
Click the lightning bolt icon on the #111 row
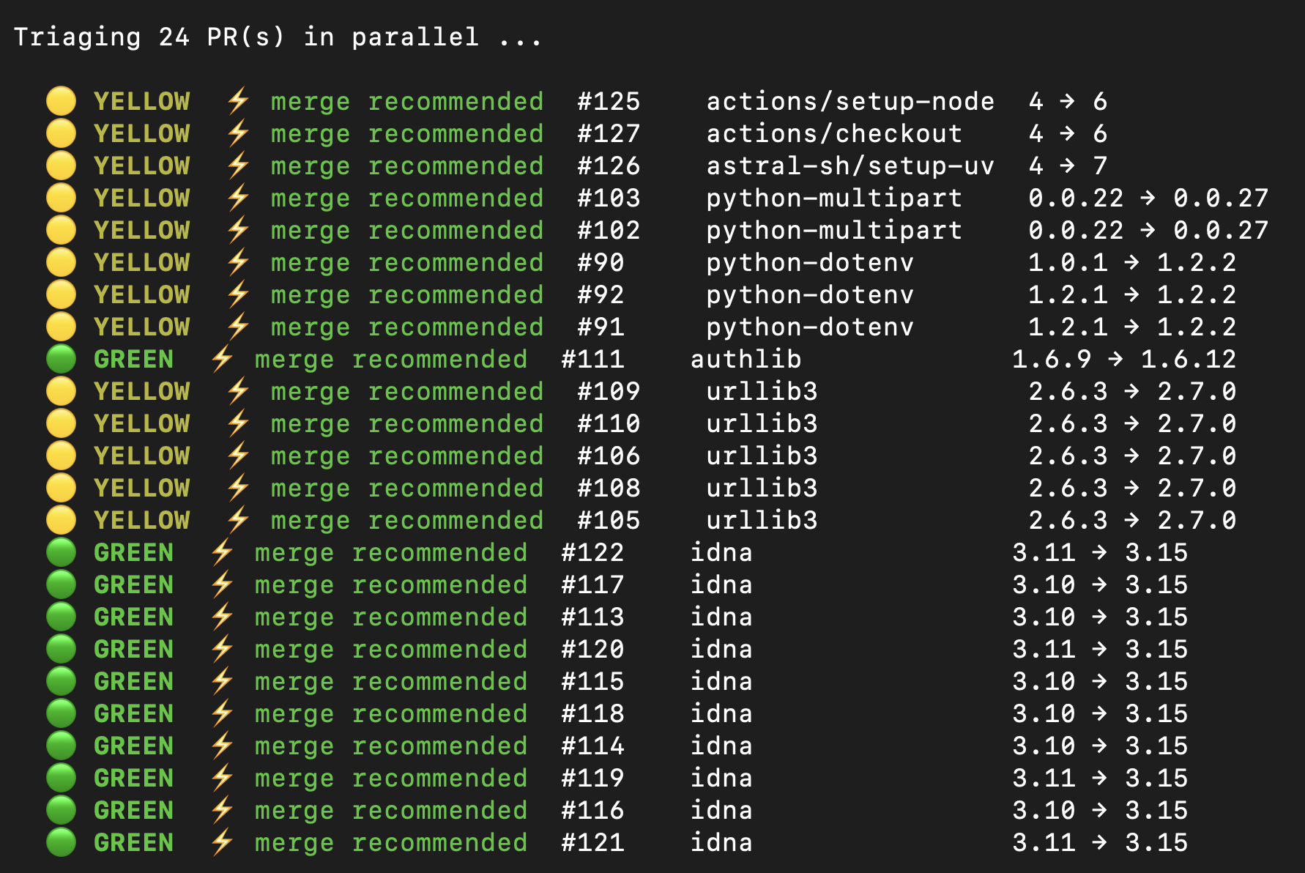(x=222, y=359)
